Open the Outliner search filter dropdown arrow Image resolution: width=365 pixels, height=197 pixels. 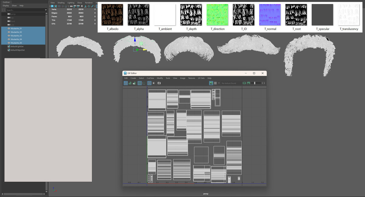pos(46,10)
